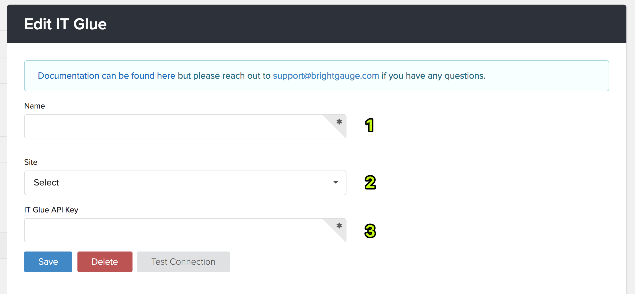This screenshot has width=635, height=294.
Task: Focus the Name text field
Action: click(185, 126)
